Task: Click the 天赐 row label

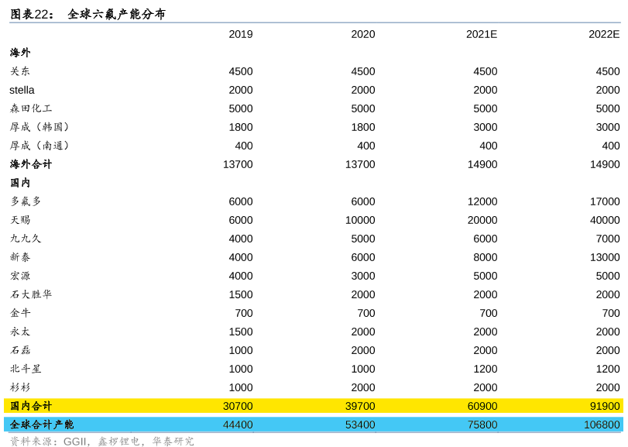Action: tap(20, 220)
